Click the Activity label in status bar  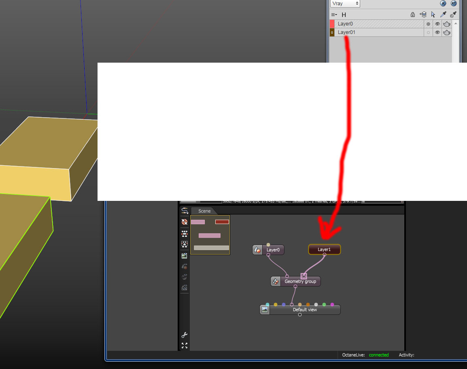pyautogui.click(x=406, y=355)
